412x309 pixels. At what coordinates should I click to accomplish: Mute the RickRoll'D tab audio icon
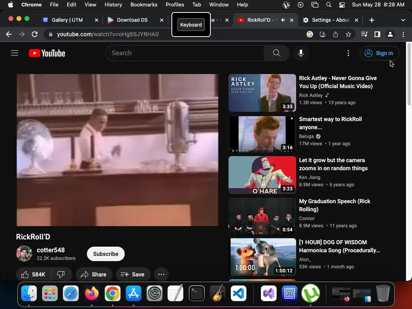pyautogui.click(x=283, y=20)
